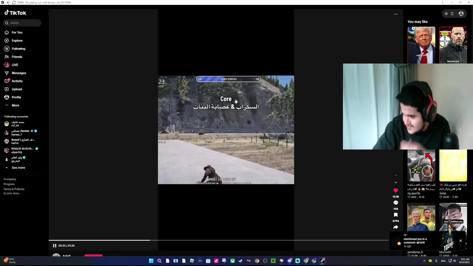Click the video progress bar
Screen dimensions: 473x266
218,240
